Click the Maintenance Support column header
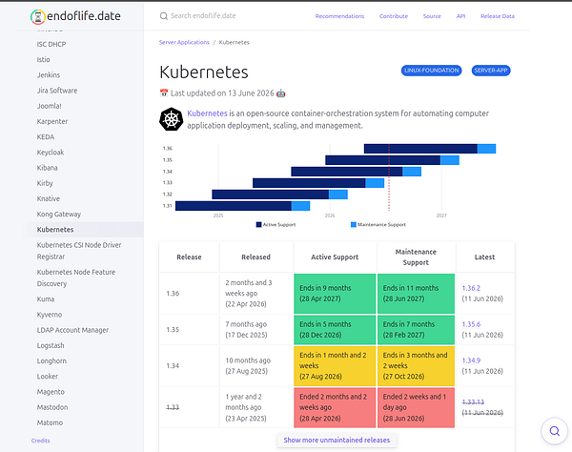The image size is (572, 452). (x=416, y=257)
